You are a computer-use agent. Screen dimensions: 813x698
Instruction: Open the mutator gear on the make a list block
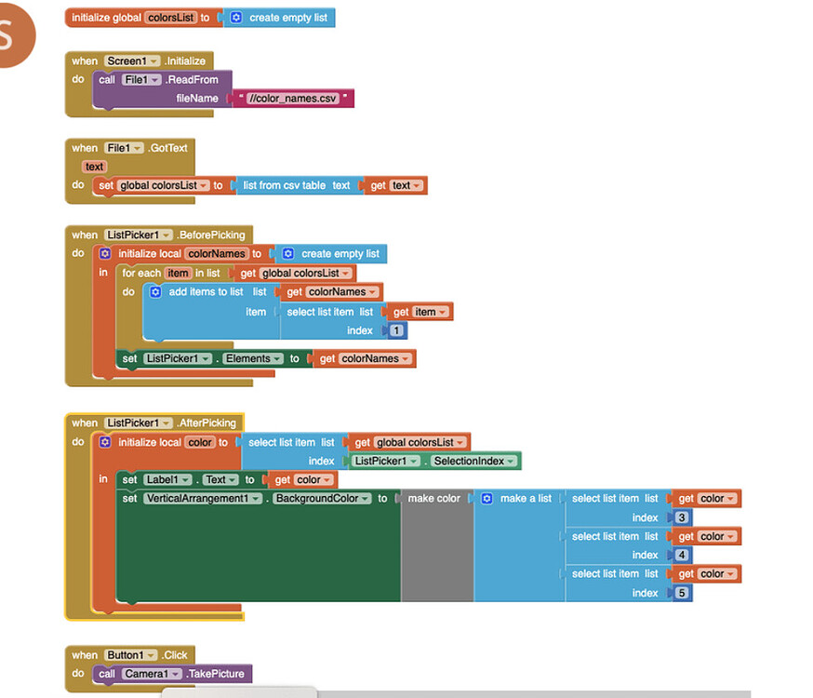pyautogui.click(x=486, y=499)
